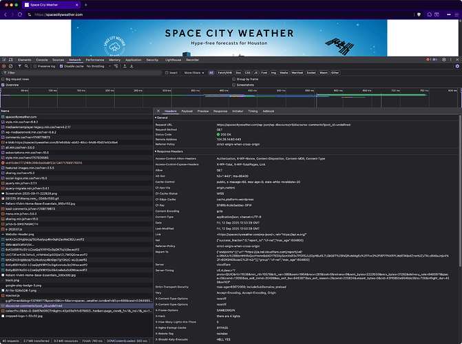Open network search magnifier
The image size is (462, 344).
pyautogui.click(x=26, y=66)
